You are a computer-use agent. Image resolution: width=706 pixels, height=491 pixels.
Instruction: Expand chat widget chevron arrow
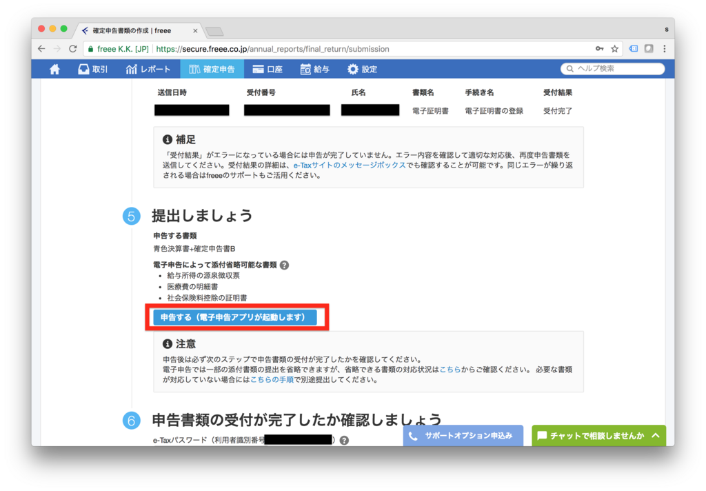click(x=656, y=436)
